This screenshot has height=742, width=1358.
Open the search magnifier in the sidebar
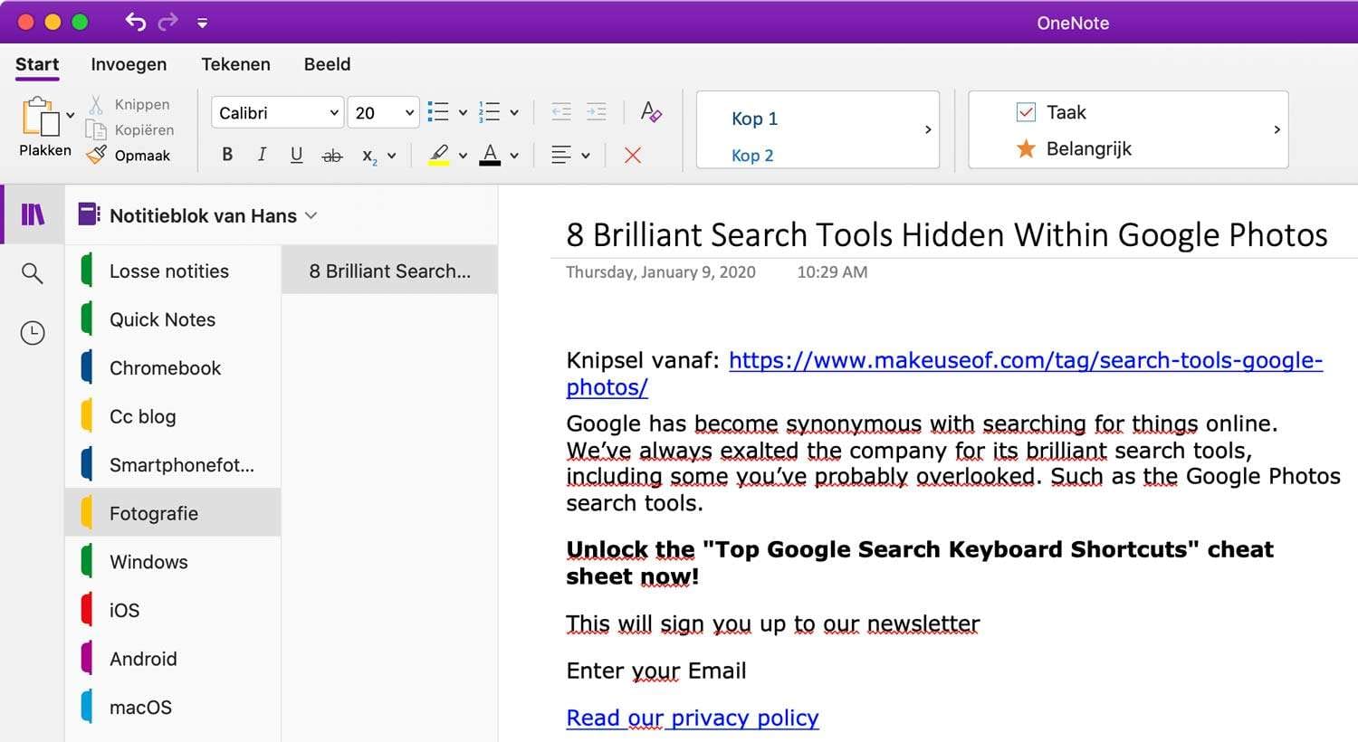coord(33,273)
